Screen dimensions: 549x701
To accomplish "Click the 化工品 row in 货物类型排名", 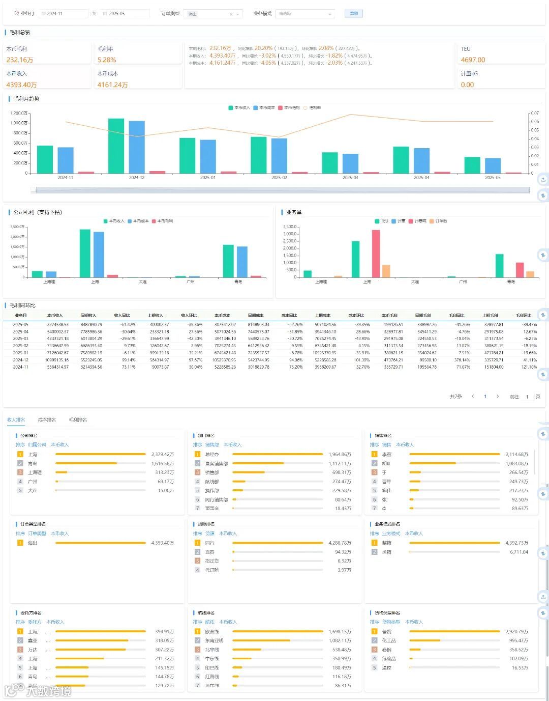I will click(x=450, y=640).
